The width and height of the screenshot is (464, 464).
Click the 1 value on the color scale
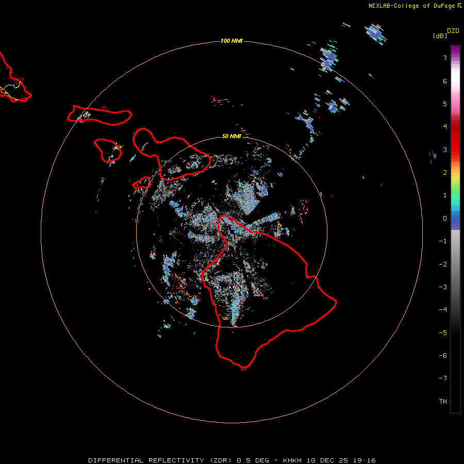tap(445, 195)
